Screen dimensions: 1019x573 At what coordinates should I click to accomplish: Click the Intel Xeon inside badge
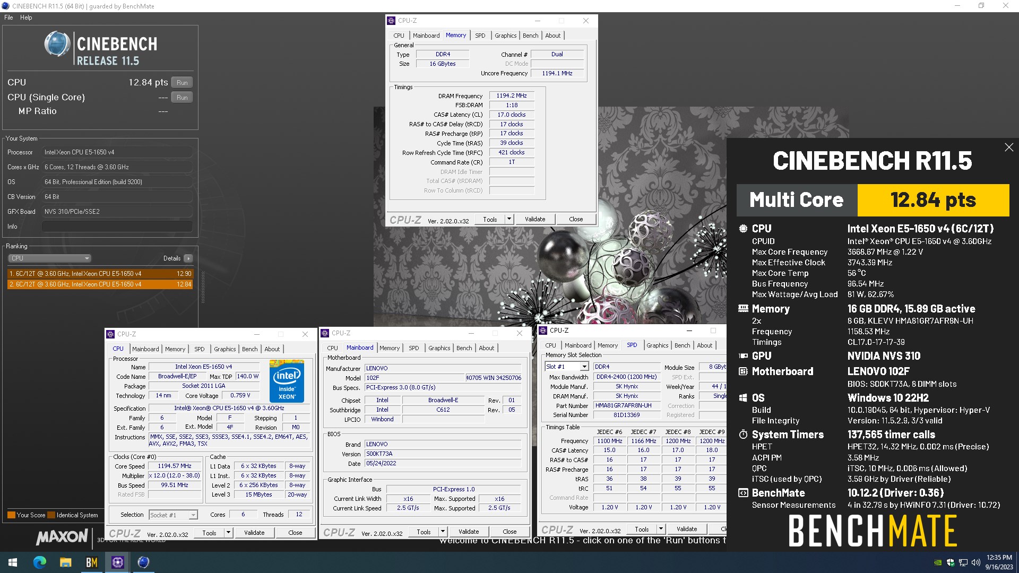[x=287, y=381]
